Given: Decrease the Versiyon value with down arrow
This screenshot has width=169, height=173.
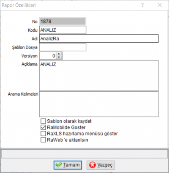Looking at the screenshot, I should tap(59, 57).
